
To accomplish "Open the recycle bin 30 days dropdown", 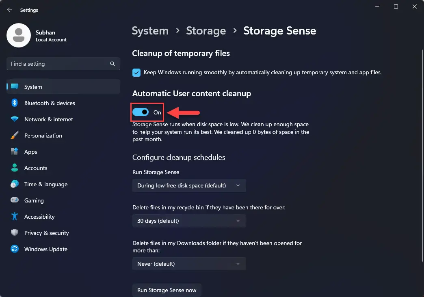I will (x=189, y=221).
